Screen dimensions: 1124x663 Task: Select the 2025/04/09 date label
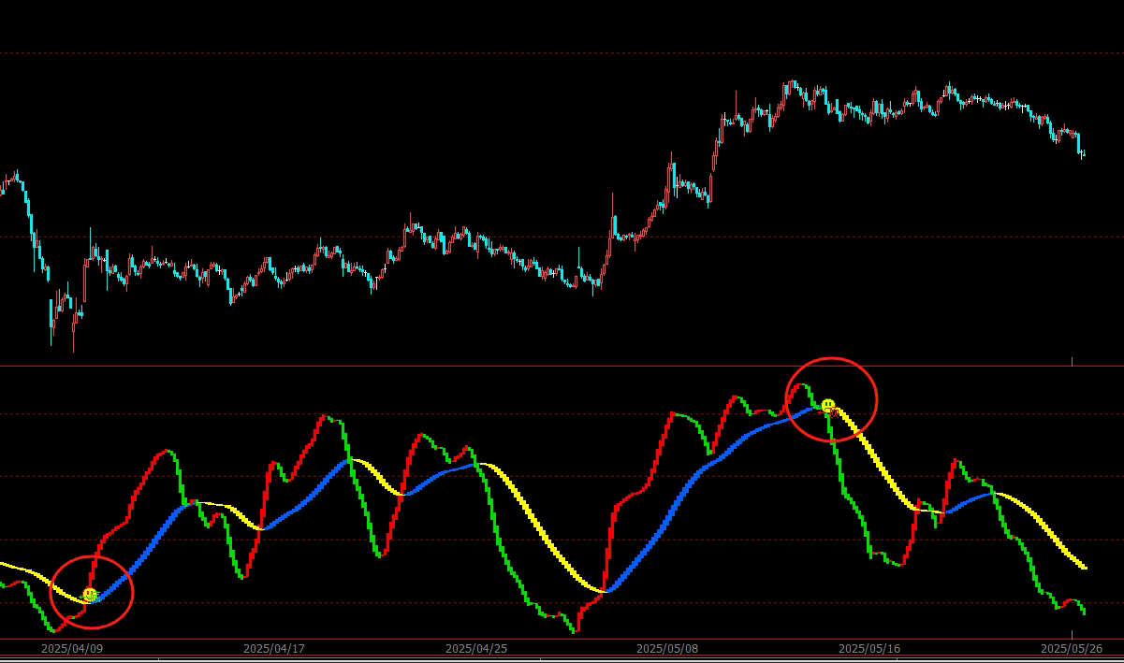pyautogui.click(x=71, y=648)
